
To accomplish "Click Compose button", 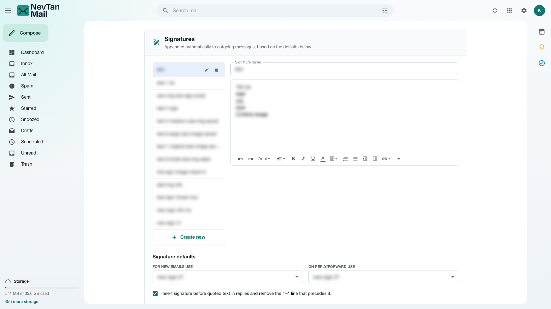I will click(25, 33).
